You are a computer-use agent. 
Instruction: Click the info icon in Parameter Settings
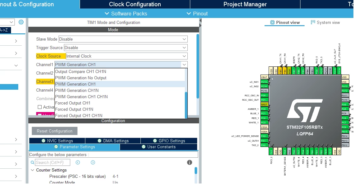click(190, 162)
